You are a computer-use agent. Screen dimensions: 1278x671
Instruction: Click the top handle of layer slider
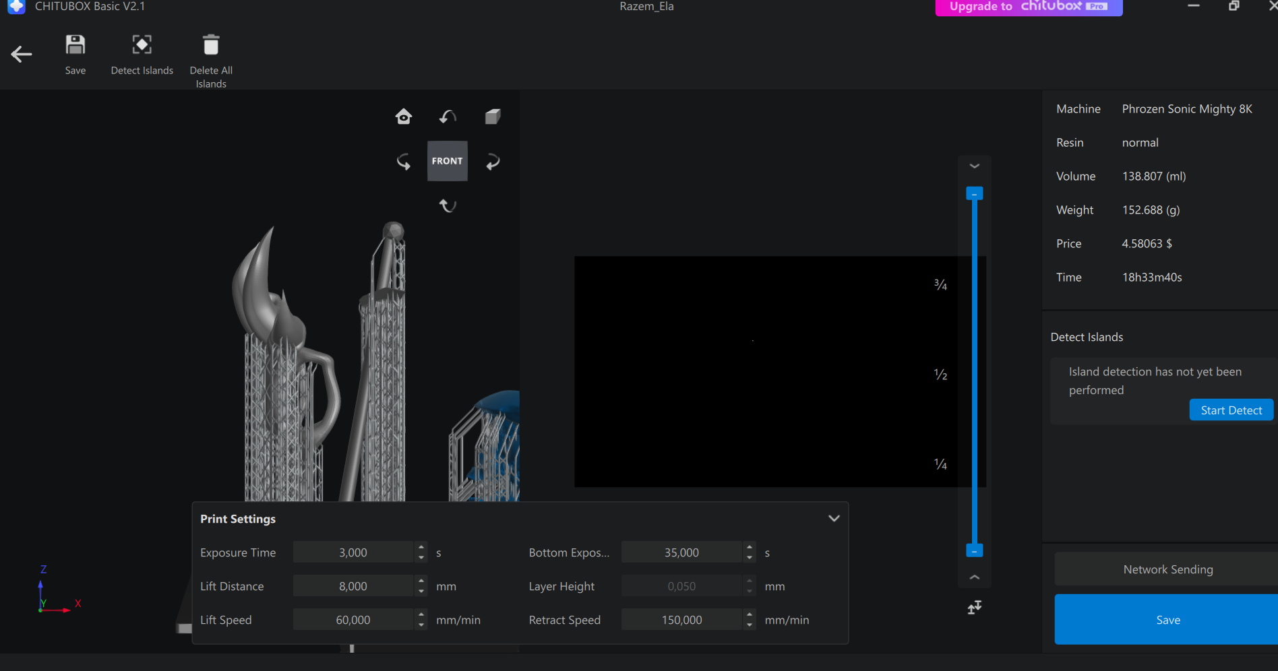[975, 194]
